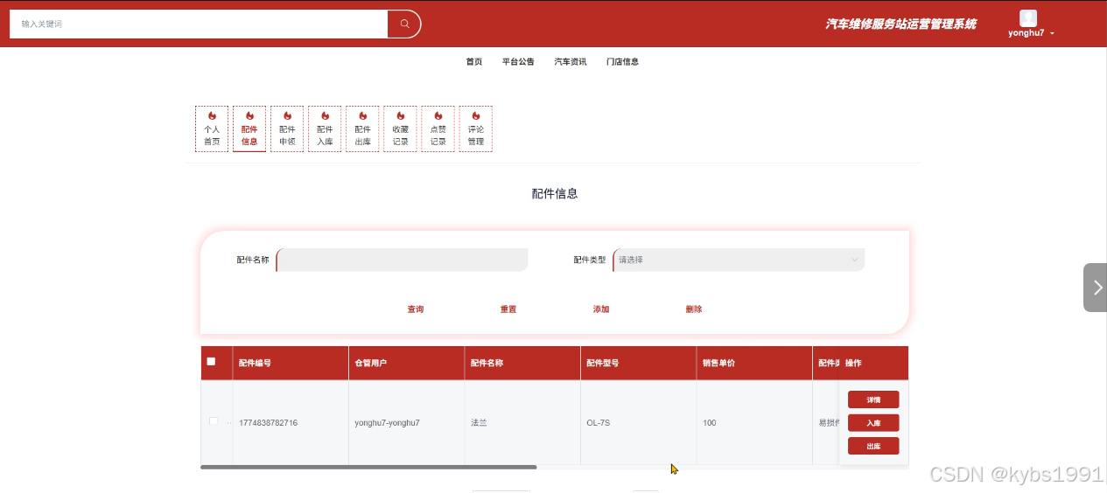The image size is (1107, 493).
Task: Click the 操作 column header
Action: click(x=873, y=363)
